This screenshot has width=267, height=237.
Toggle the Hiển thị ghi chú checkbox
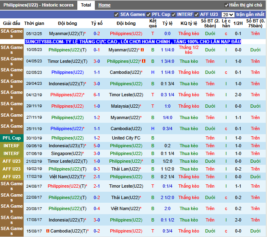226,5
